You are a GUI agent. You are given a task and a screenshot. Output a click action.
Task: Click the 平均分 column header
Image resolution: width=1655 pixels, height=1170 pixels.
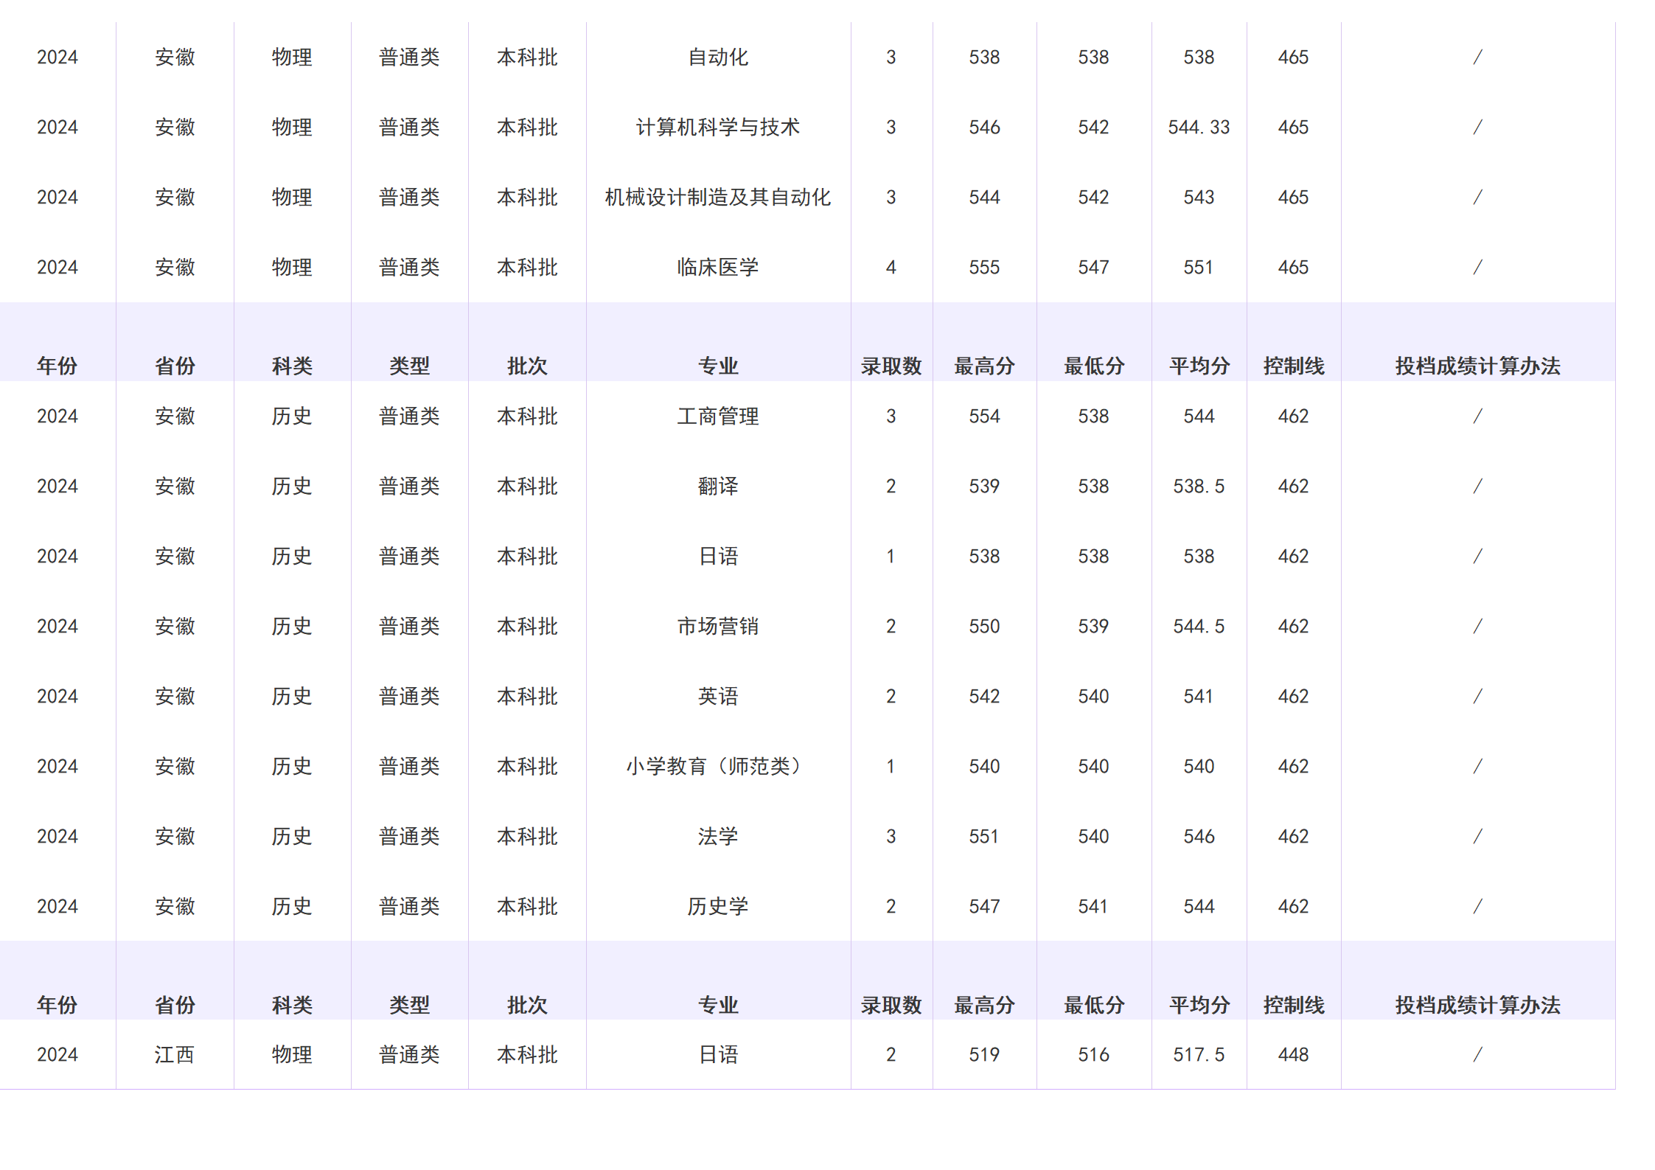pyautogui.click(x=1199, y=363)
